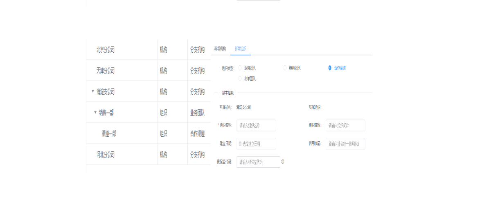This screenshot has height=213, width=491.
Task: Select the 业务团队 radio option
Action: 247,68
